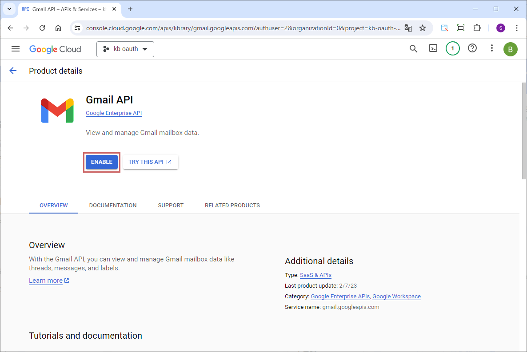Open the help question mark icon

click(472, 49)
